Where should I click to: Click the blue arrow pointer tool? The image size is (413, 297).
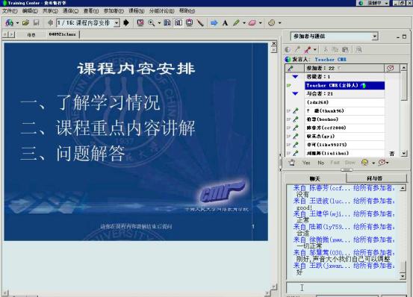pos(214,23)
